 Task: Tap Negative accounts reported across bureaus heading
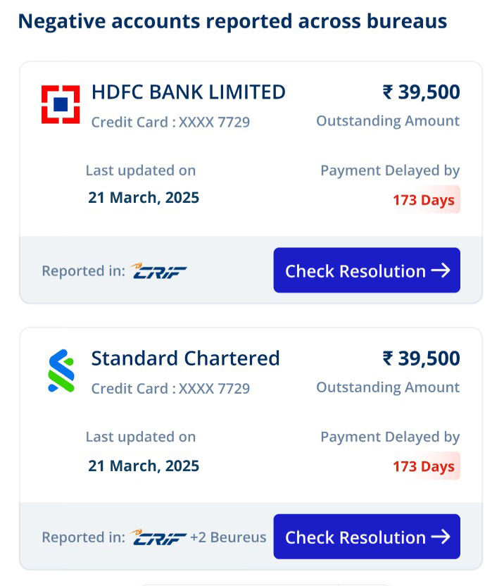click(x=233, y=21)
